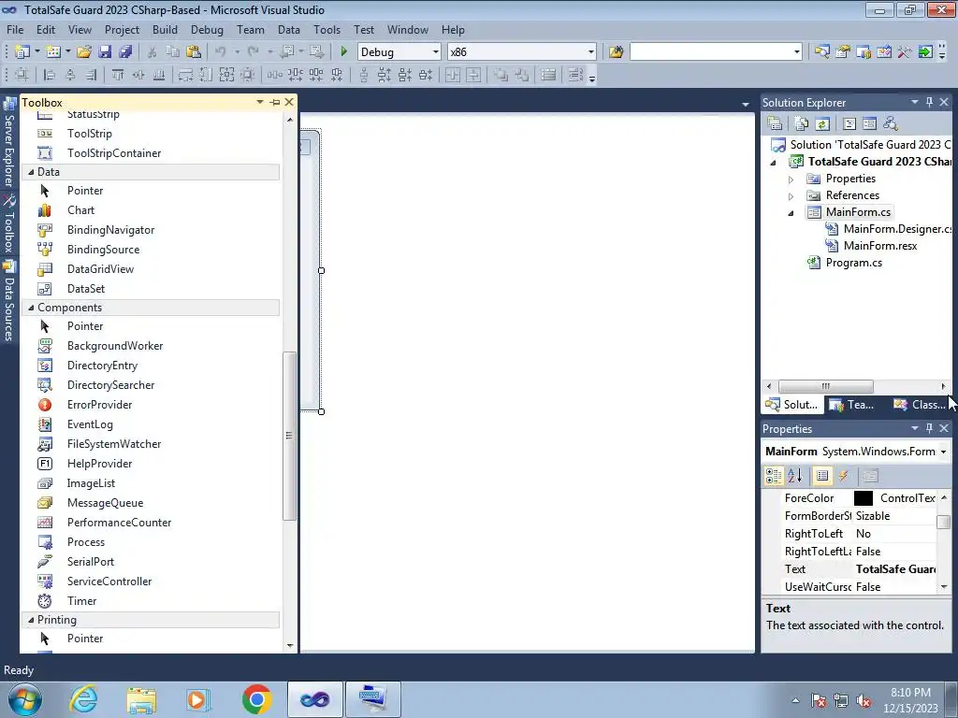Auto-hide Toolbox with pin icon

[275, 102]
